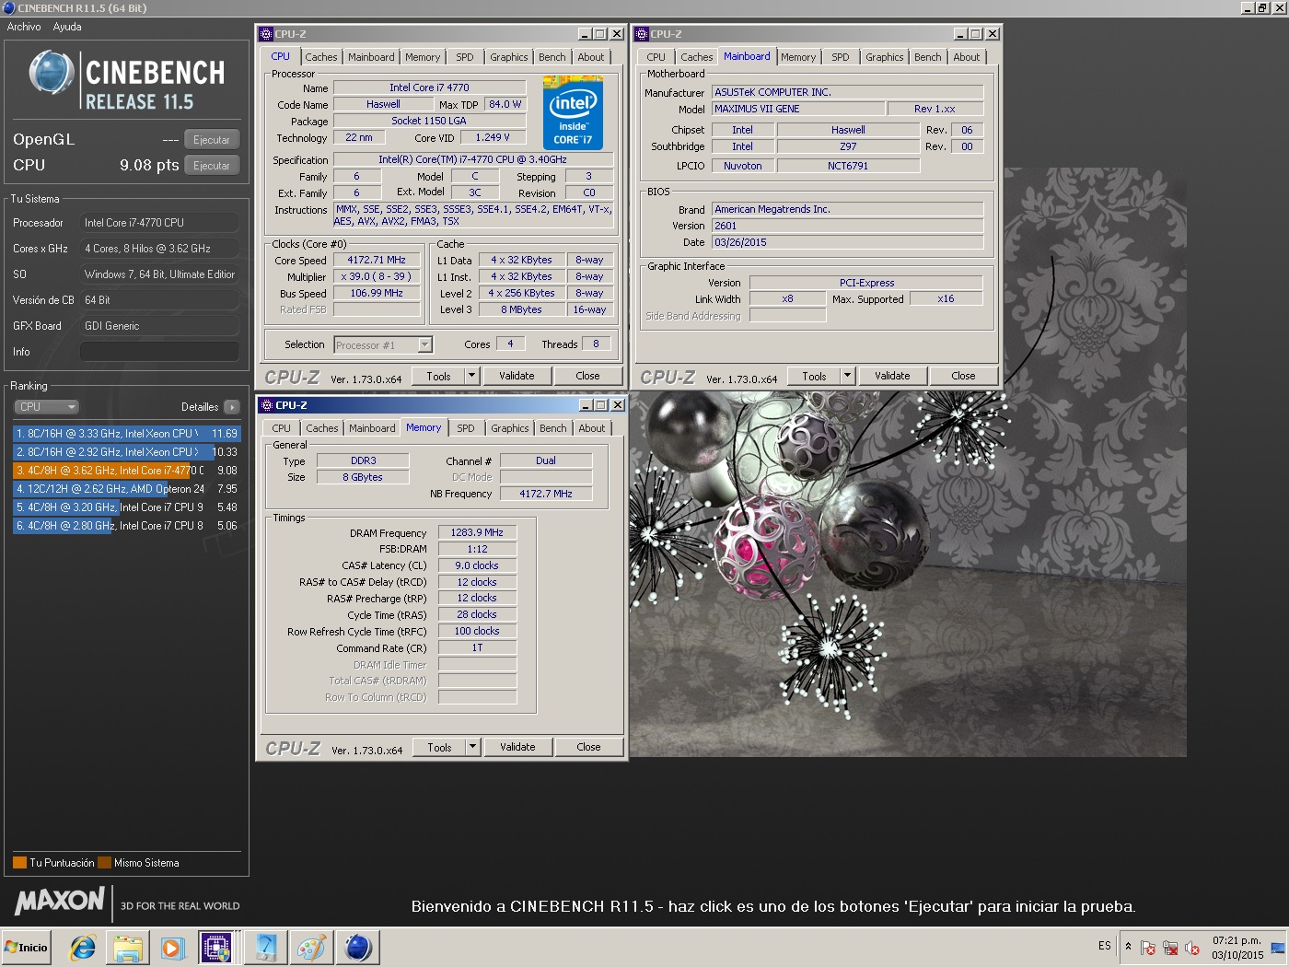
Task: Click the Intel Core i7 logo badge
Action: (x=573, y=115)
